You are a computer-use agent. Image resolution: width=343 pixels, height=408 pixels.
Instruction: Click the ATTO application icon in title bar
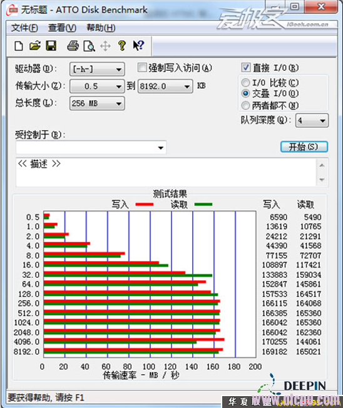pyautogui.click(x=13, y=10)
